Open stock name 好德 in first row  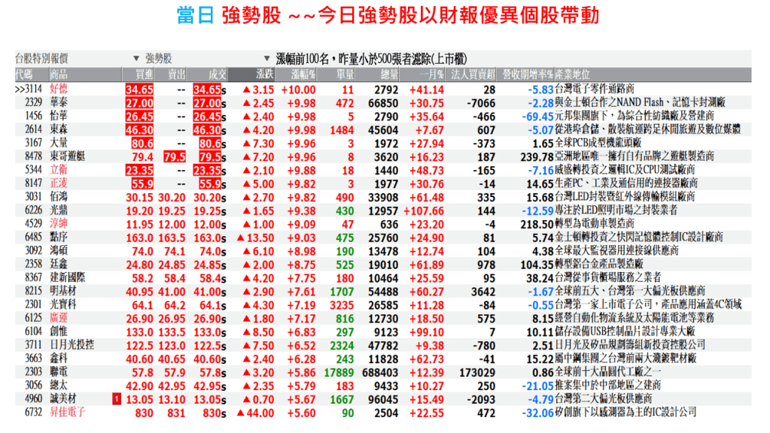coord(59,89)
